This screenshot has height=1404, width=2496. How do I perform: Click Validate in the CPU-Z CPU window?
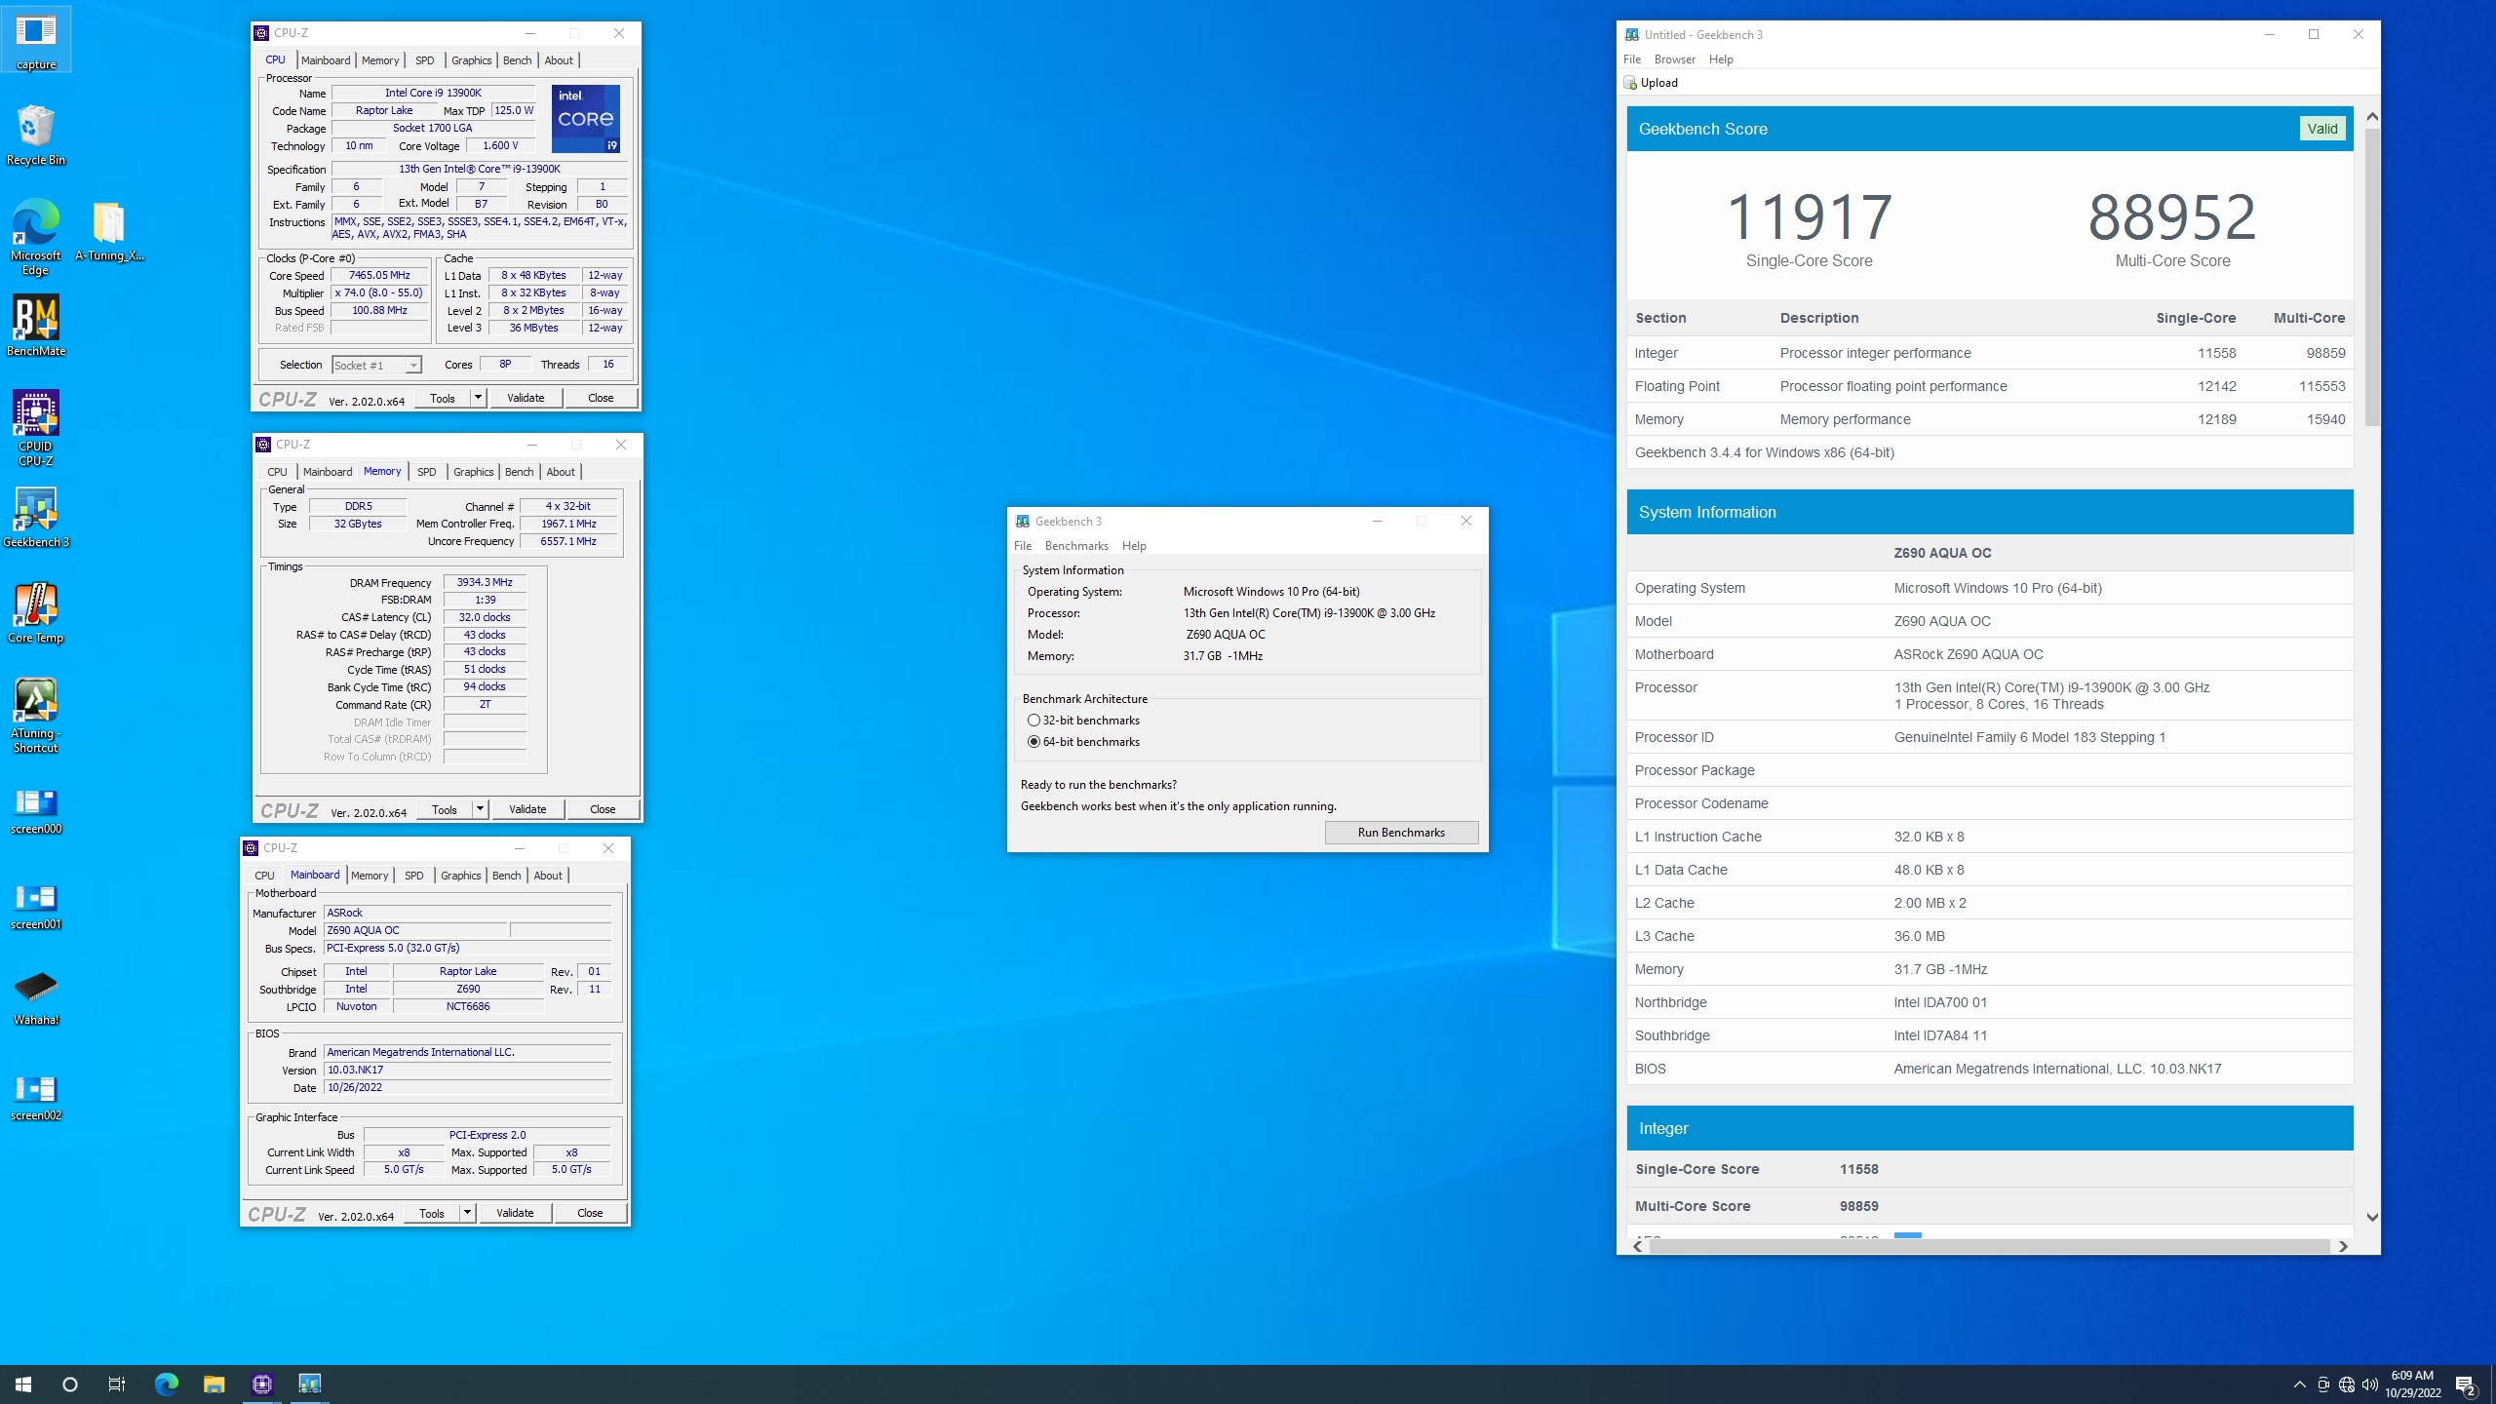pos(526,398)
